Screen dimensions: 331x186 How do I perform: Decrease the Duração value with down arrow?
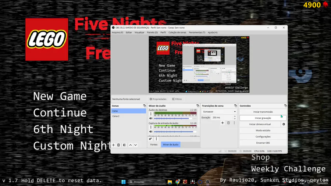coord(235,119)
